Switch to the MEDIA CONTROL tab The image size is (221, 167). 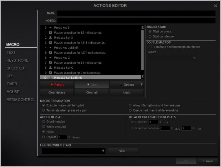[21, 100]
